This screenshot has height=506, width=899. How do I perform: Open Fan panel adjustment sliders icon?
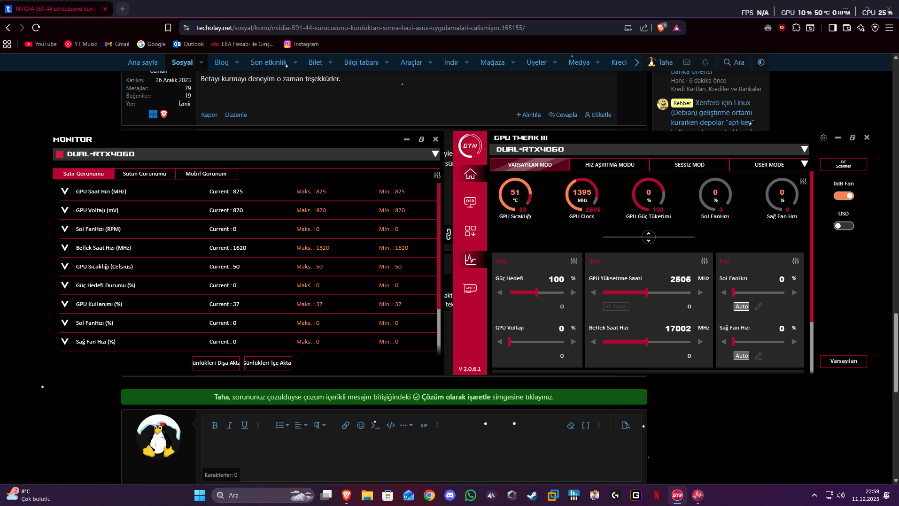pos(796,261)
